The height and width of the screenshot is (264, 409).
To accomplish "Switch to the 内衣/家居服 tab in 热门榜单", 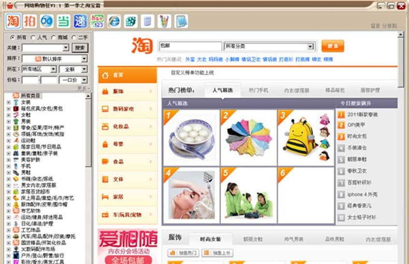I will (x=296, y=90).
